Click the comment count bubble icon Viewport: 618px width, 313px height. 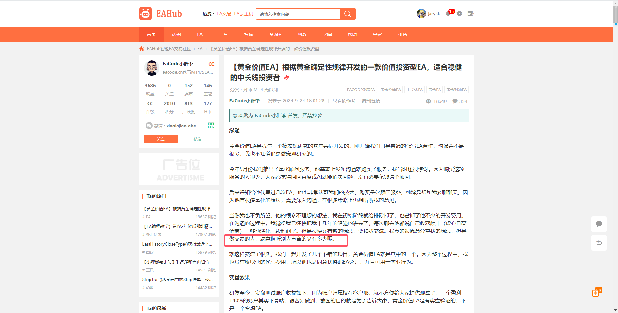(455, 101)
